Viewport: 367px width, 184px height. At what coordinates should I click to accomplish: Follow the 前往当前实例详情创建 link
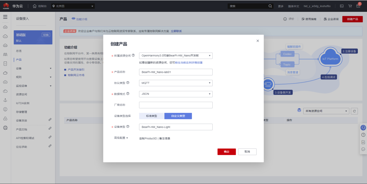189,62
